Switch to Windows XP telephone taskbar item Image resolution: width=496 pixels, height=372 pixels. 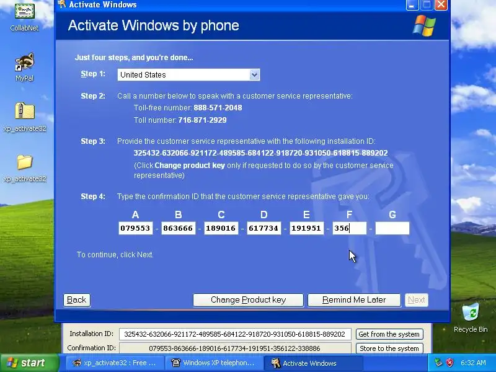pyautogui.click(x=214, y=363)
